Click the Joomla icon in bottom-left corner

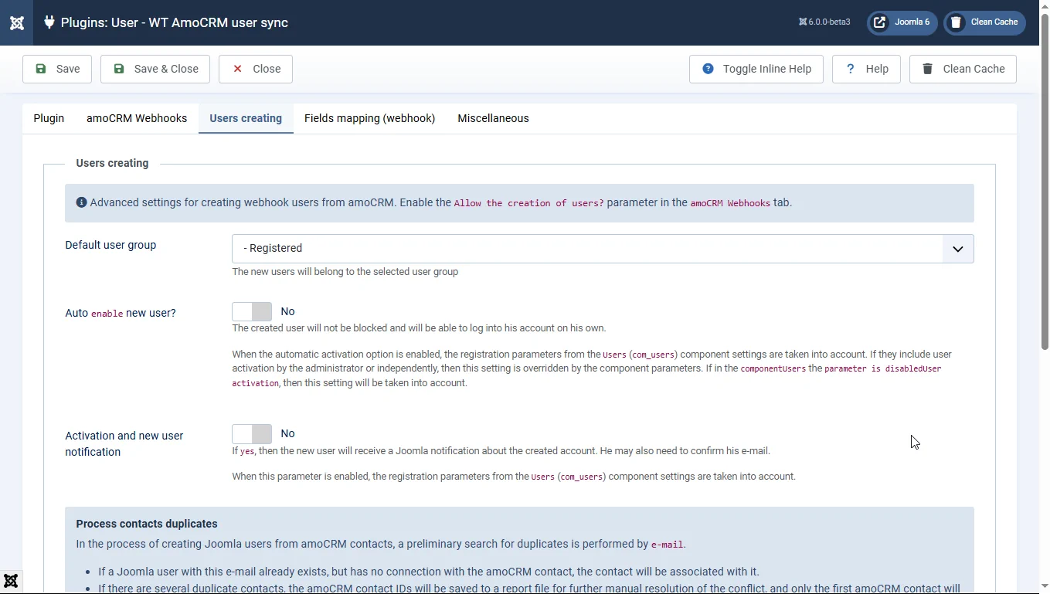pos(11,581)
